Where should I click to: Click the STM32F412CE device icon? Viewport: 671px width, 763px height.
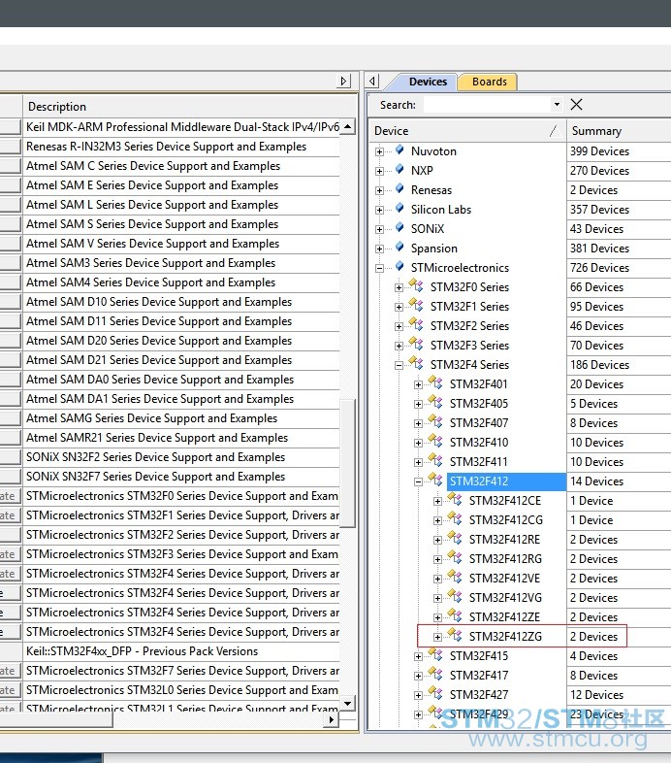click(455, 500)
